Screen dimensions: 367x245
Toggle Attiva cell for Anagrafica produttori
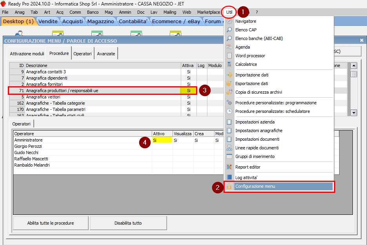pos(189,91)
